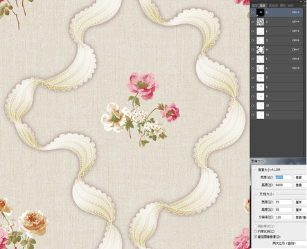This screenshot has height=249, width=307.
Task: Open the document width 厘米 unit dropdown
Action: click(x=300, y=202)
